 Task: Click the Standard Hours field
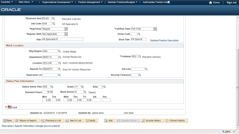[48, 92]
